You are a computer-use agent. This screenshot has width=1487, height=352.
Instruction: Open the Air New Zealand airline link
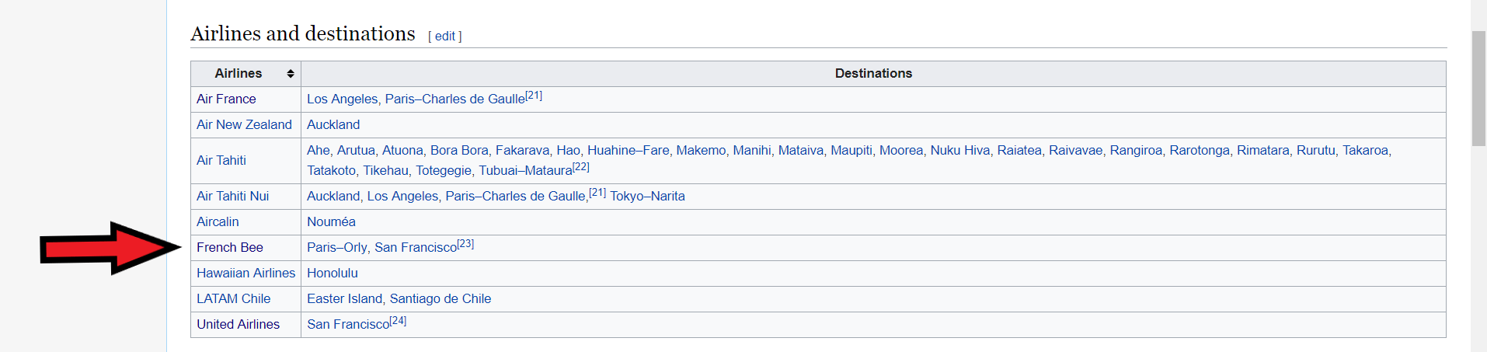(x=244, y=124)
